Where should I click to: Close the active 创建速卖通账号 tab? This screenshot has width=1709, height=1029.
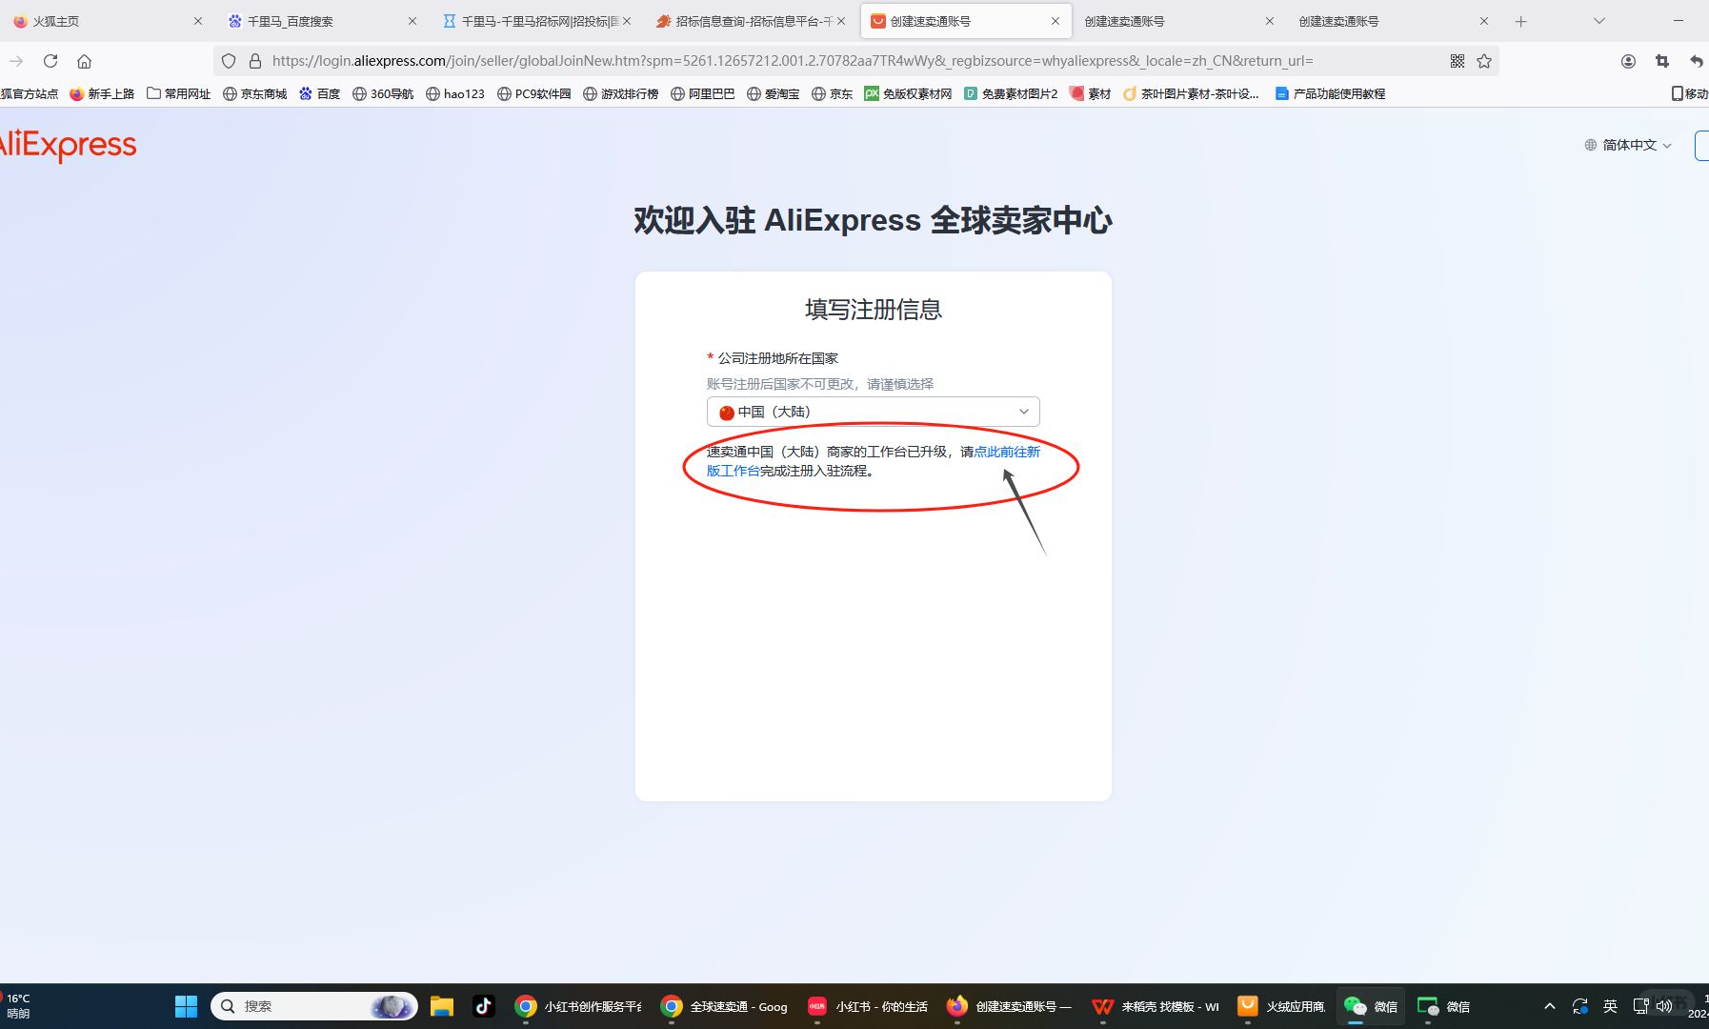pyautogui.click(x=1056, y=21)
